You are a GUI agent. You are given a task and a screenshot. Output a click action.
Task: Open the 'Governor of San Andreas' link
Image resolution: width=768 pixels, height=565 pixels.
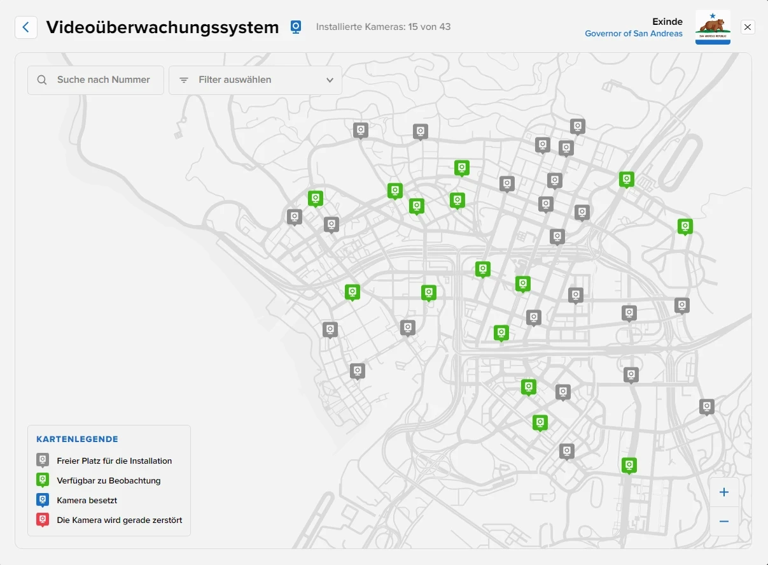point(633,34)
